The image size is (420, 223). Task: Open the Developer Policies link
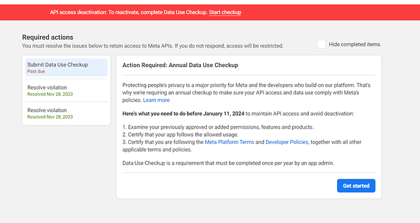[x=287, y=142]
